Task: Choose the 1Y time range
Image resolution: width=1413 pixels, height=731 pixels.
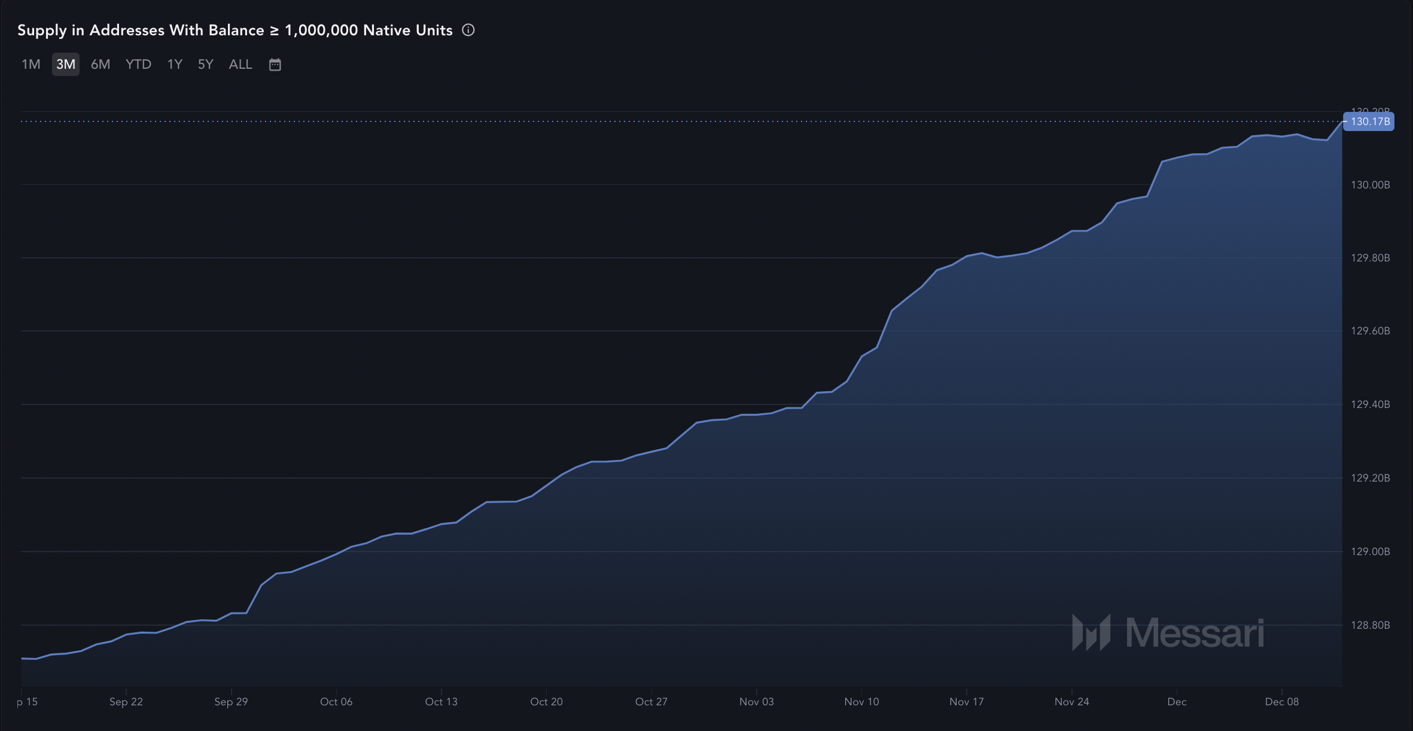Action: [175, 65]
